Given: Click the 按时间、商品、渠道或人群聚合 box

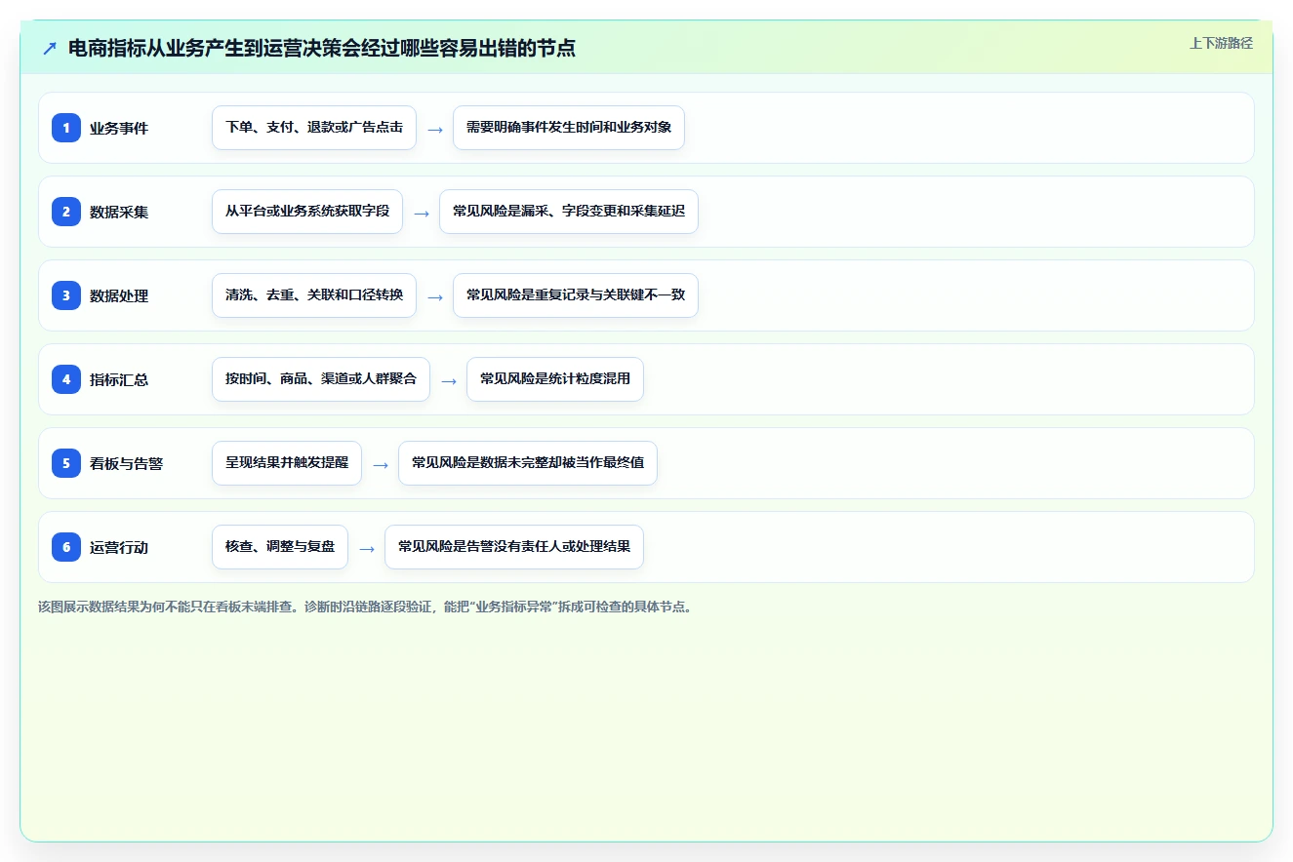Looking at the screenshot, I should click(321, 379).
